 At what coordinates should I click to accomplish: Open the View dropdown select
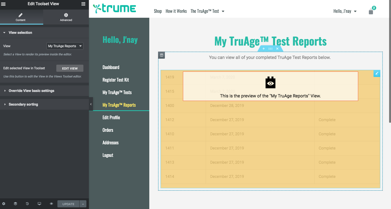(x=65, y=46)
